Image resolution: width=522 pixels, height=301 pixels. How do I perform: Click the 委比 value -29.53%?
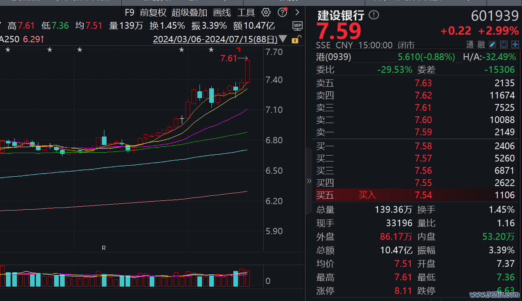point(395,69)
